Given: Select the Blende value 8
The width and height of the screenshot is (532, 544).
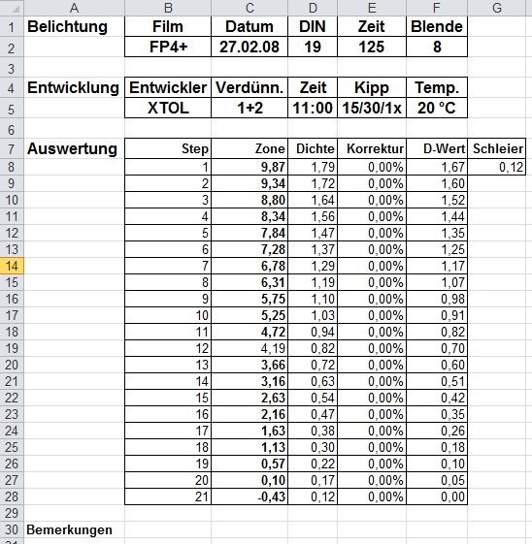Looking at the screenshot, I should (x=437, y=47).
